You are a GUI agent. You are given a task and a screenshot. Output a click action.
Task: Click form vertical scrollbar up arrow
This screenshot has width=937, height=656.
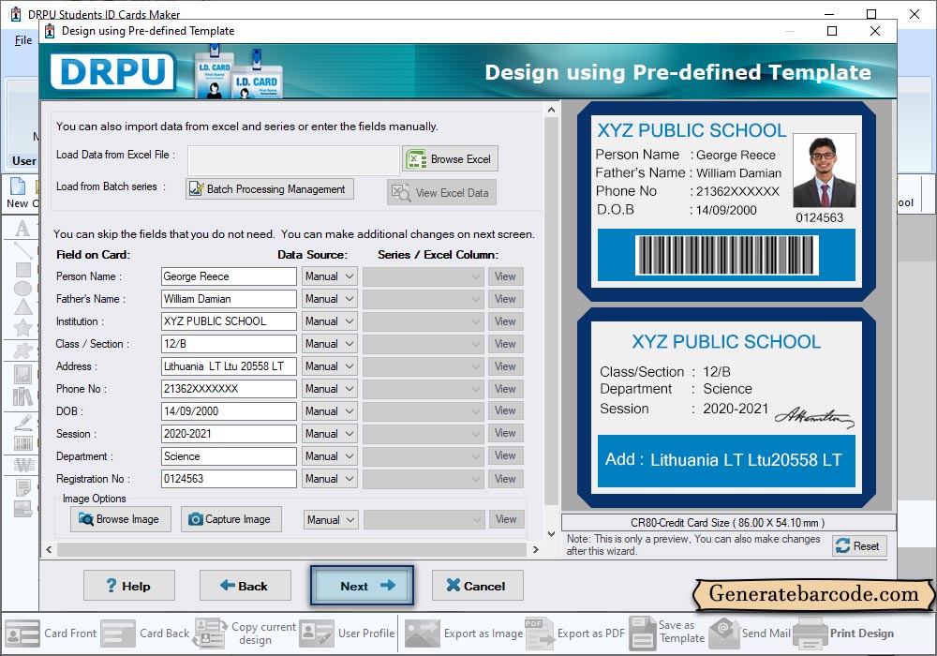pyautogui.click(x=551, y=110)
